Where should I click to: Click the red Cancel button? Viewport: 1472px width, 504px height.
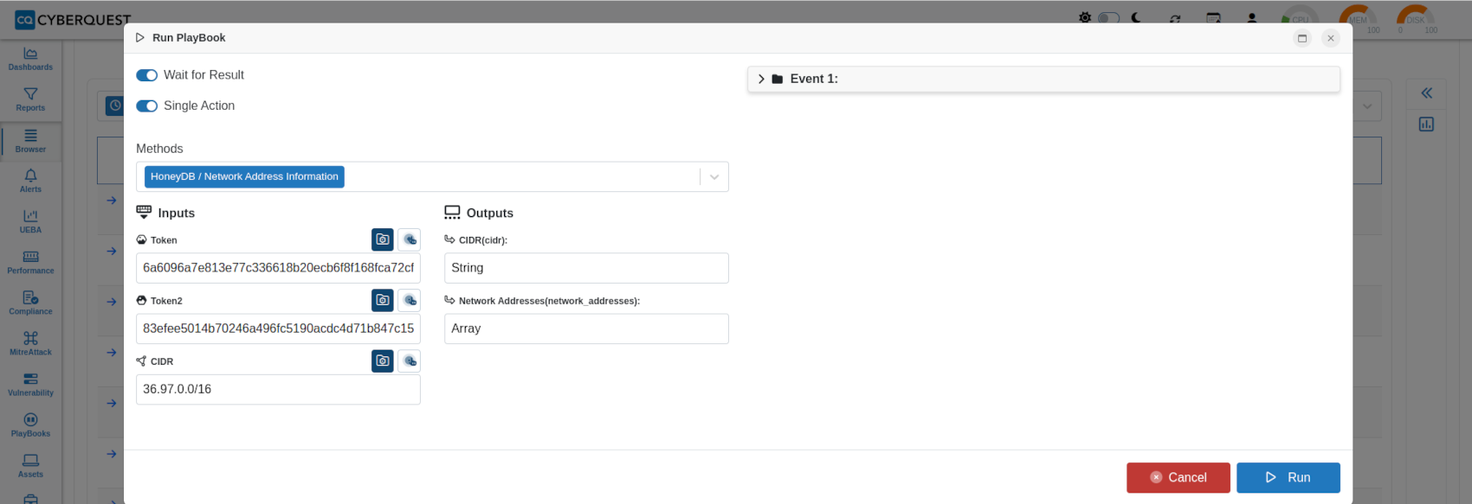(1178, 477)
